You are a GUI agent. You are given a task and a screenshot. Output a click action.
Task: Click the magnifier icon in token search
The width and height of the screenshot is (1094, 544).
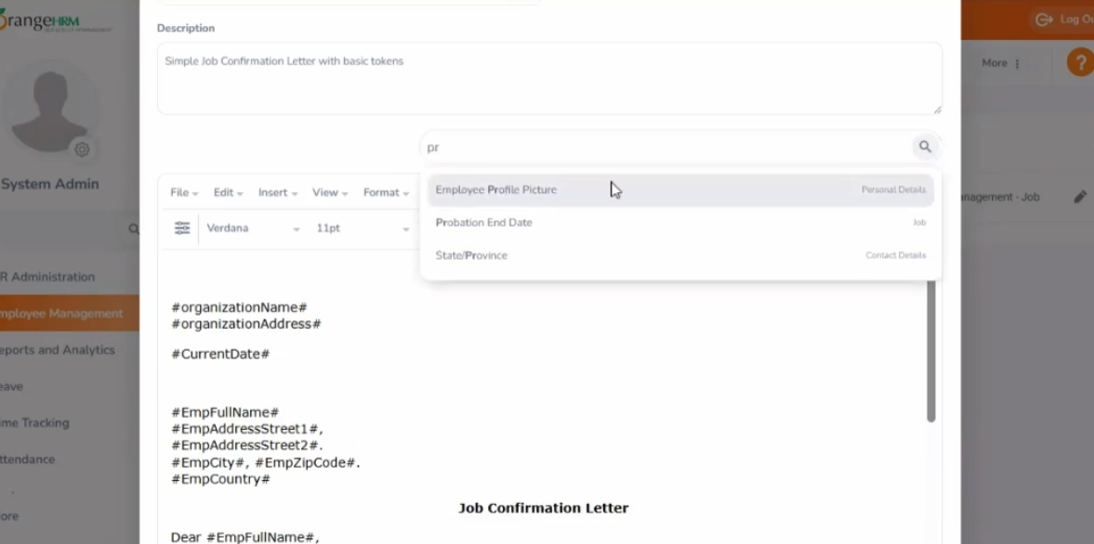(x=925, y=147)
